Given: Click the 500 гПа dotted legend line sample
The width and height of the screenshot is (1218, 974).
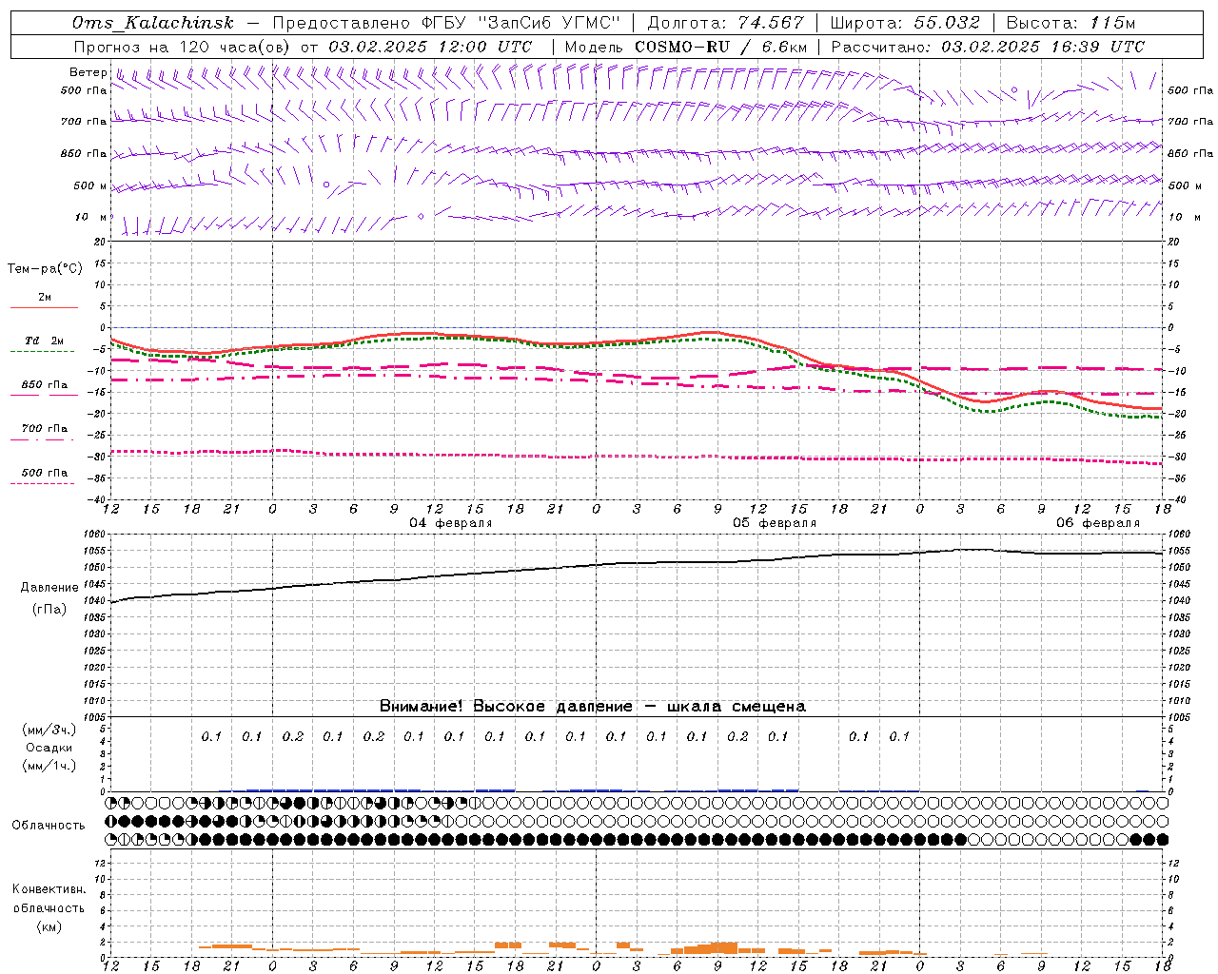Looking at the screenshot, I should [x=42, y=483].
